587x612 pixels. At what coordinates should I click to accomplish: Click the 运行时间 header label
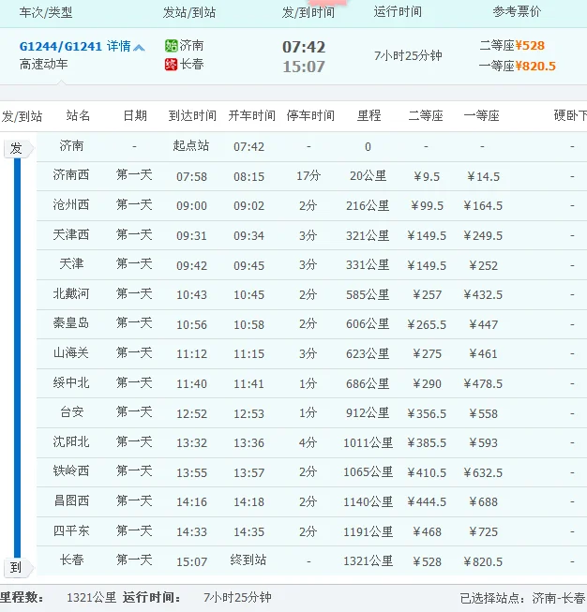(398, 11)
